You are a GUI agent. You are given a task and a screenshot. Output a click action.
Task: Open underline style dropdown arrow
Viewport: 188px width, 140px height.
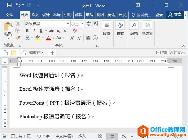tap(46, 31)
